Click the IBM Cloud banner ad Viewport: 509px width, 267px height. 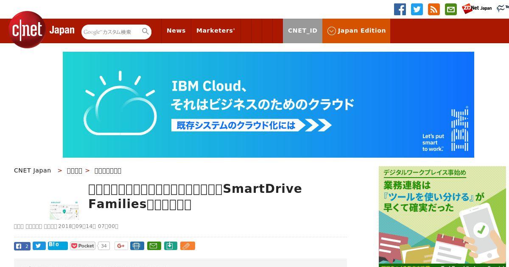268,105
